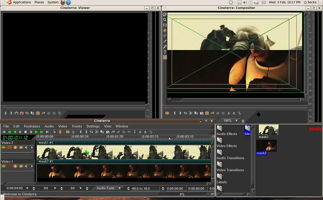
Task: Open the first 64 zoom dropdown
Action: coord(55,188)
